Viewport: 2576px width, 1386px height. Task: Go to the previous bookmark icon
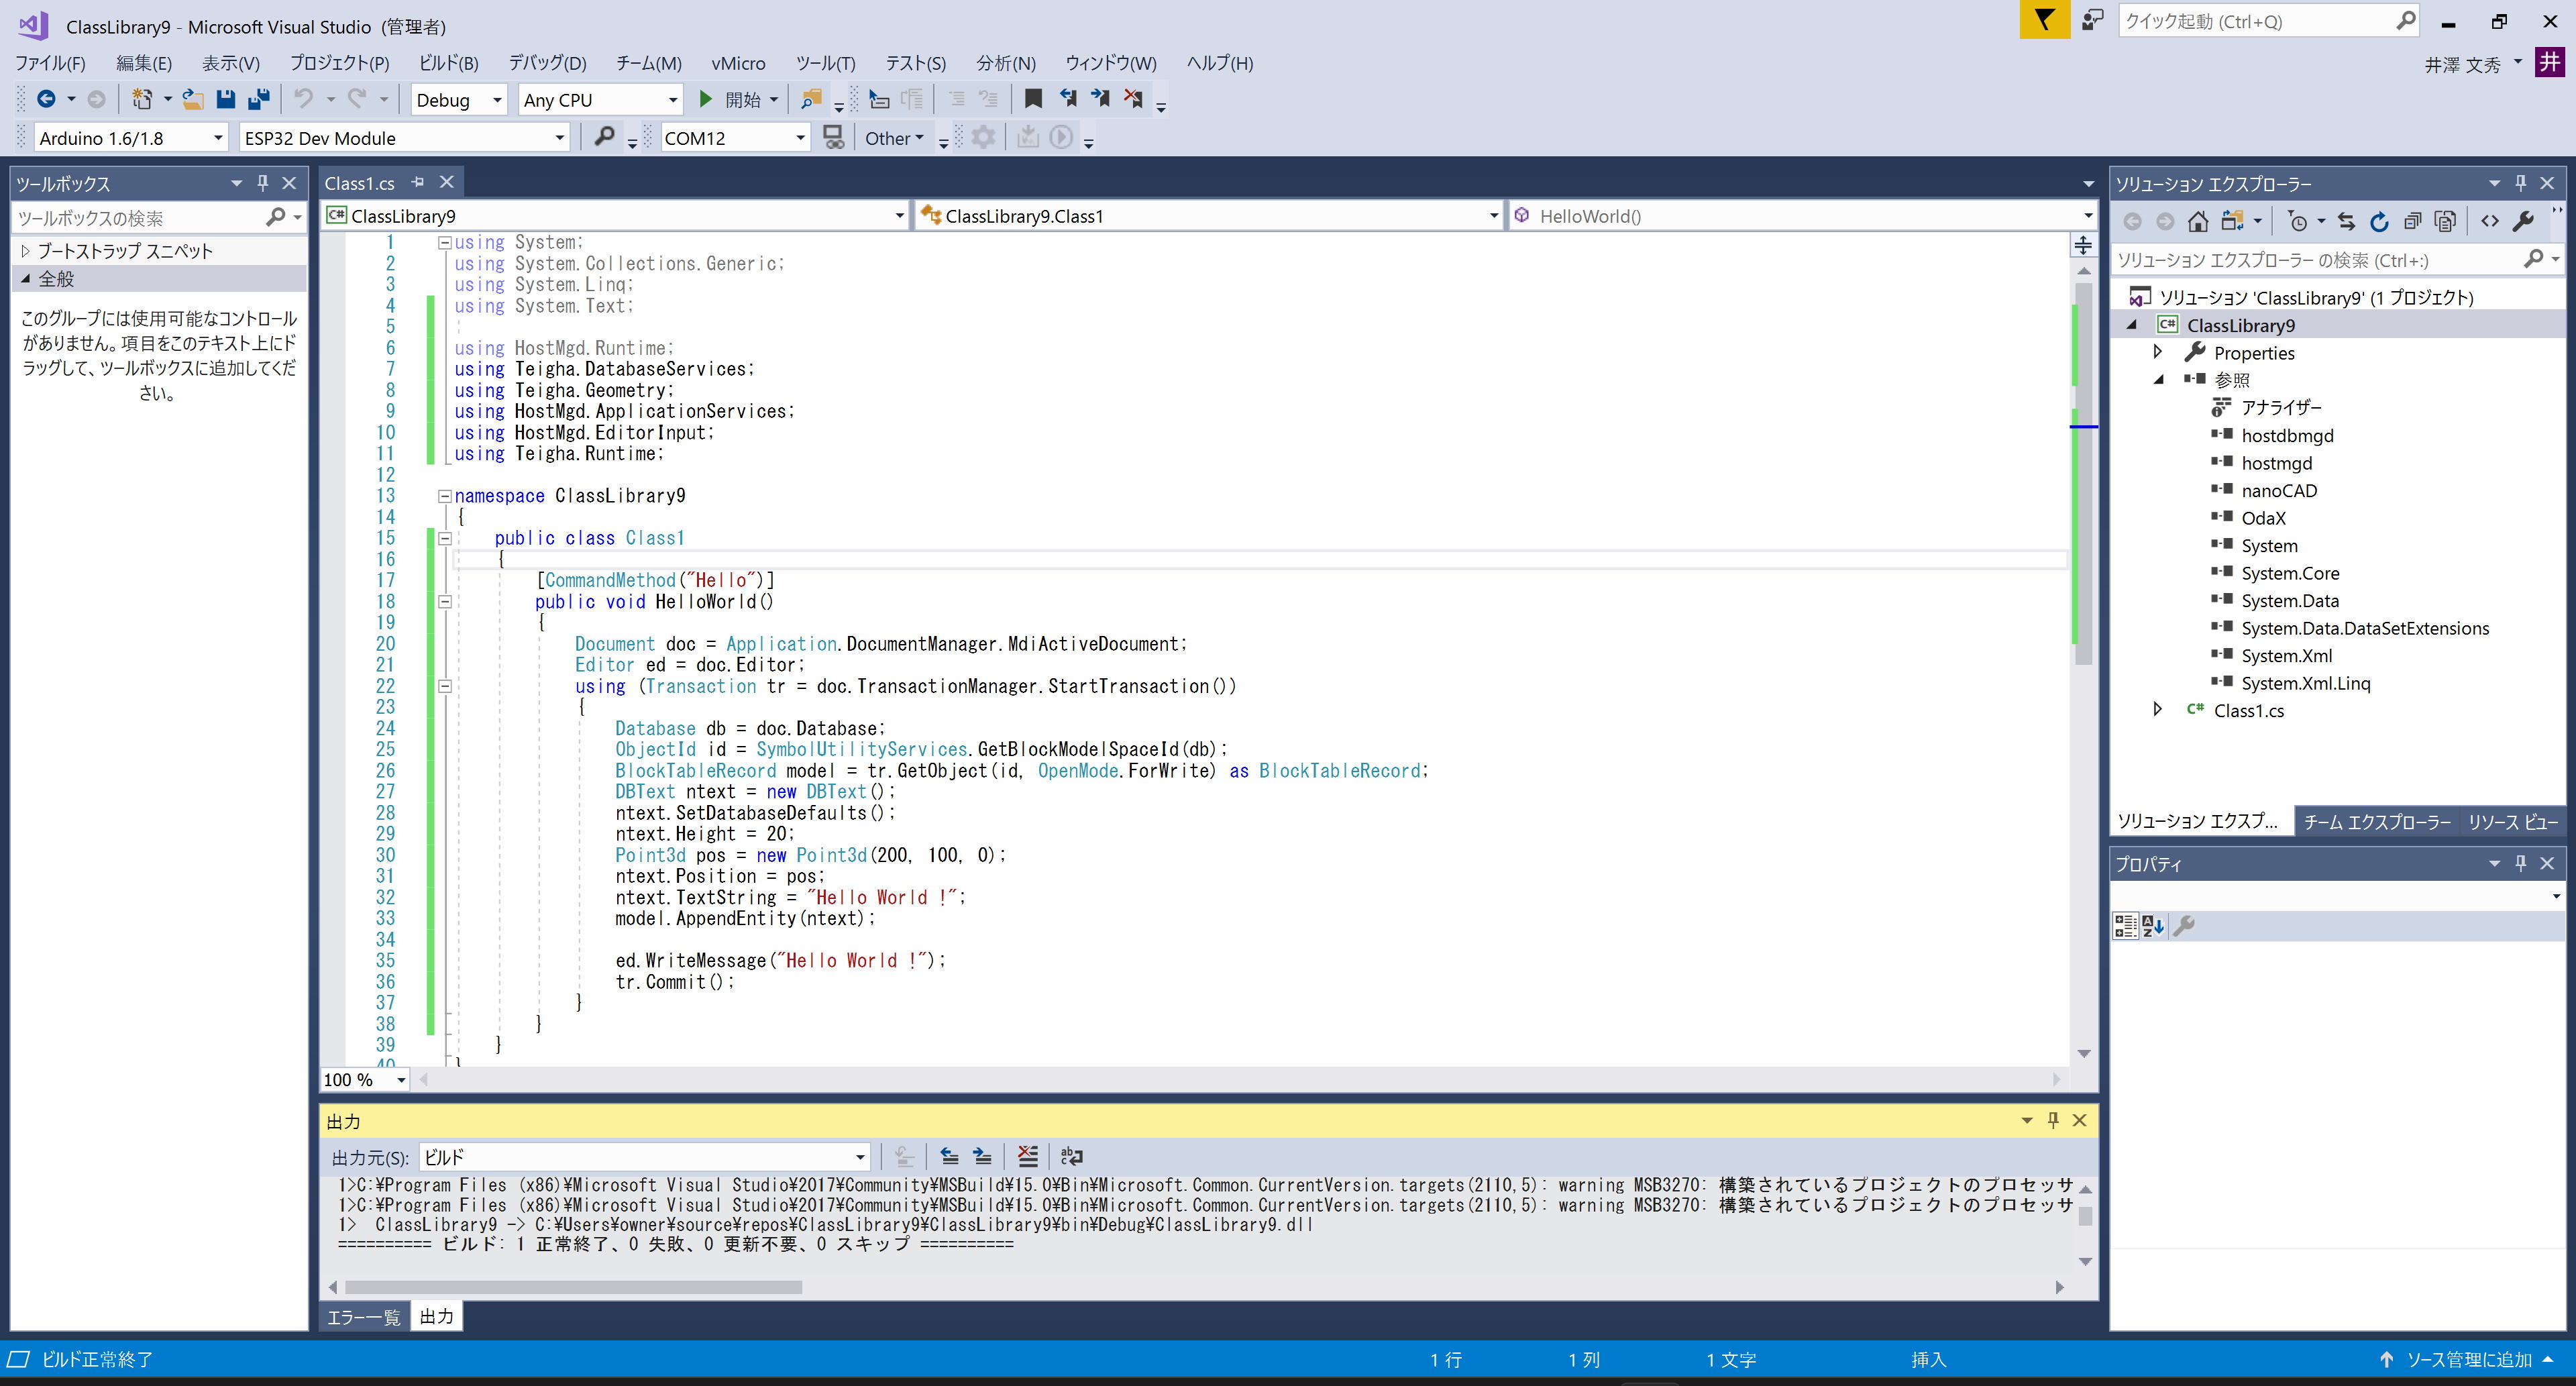coord(1068,99)
